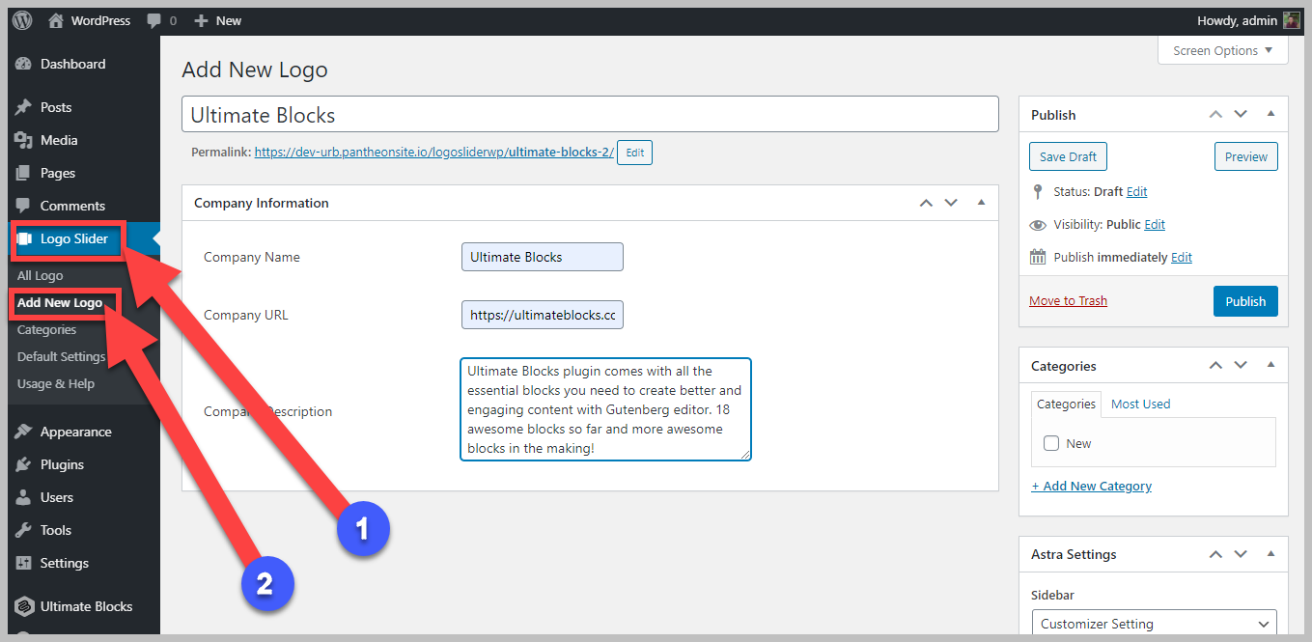Click the Pages icon in sidebar

point(24,173)
